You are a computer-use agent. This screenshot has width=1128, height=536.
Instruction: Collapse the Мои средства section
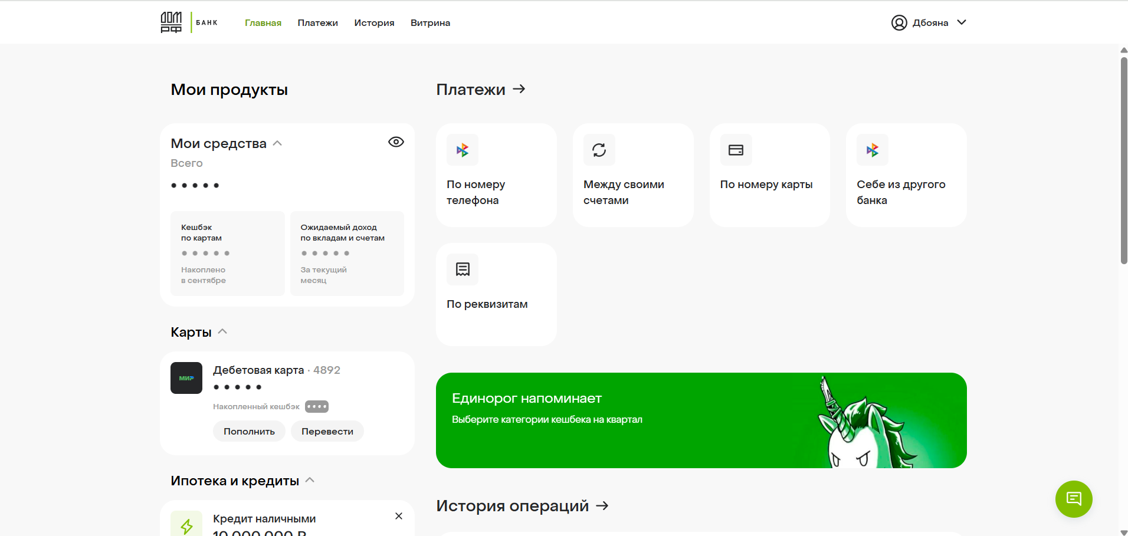click(x=277, y=143)
